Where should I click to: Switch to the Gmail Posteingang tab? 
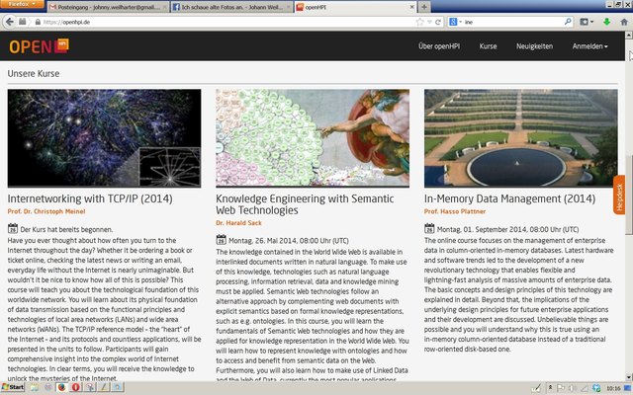tap(108, 7)
